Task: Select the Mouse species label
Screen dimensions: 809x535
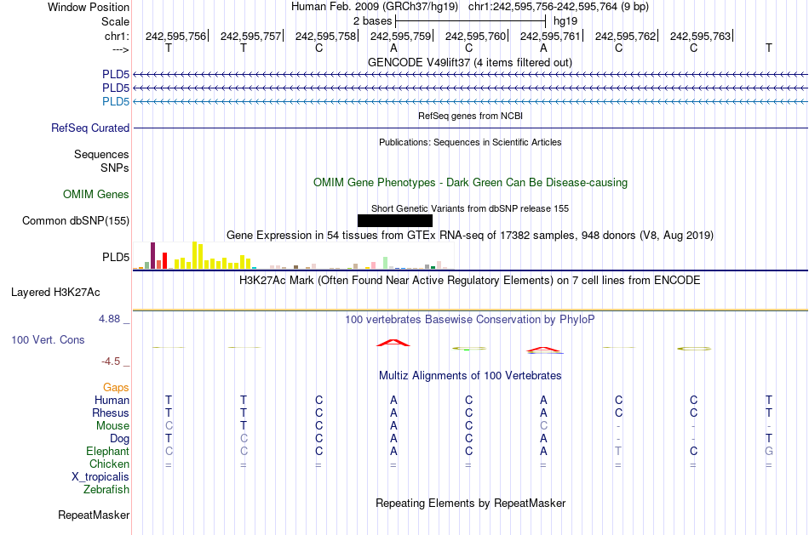Action: click(x=112, y=426)
